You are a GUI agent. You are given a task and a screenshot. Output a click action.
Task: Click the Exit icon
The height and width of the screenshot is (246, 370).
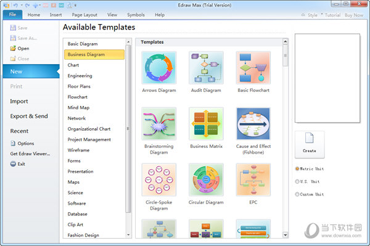pyautogui.click(x=13, y=163)
